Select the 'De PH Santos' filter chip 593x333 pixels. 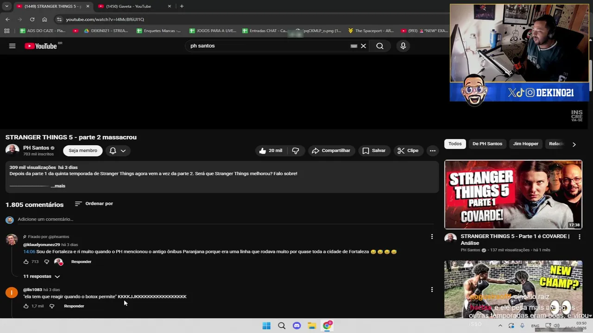[487, 144]
